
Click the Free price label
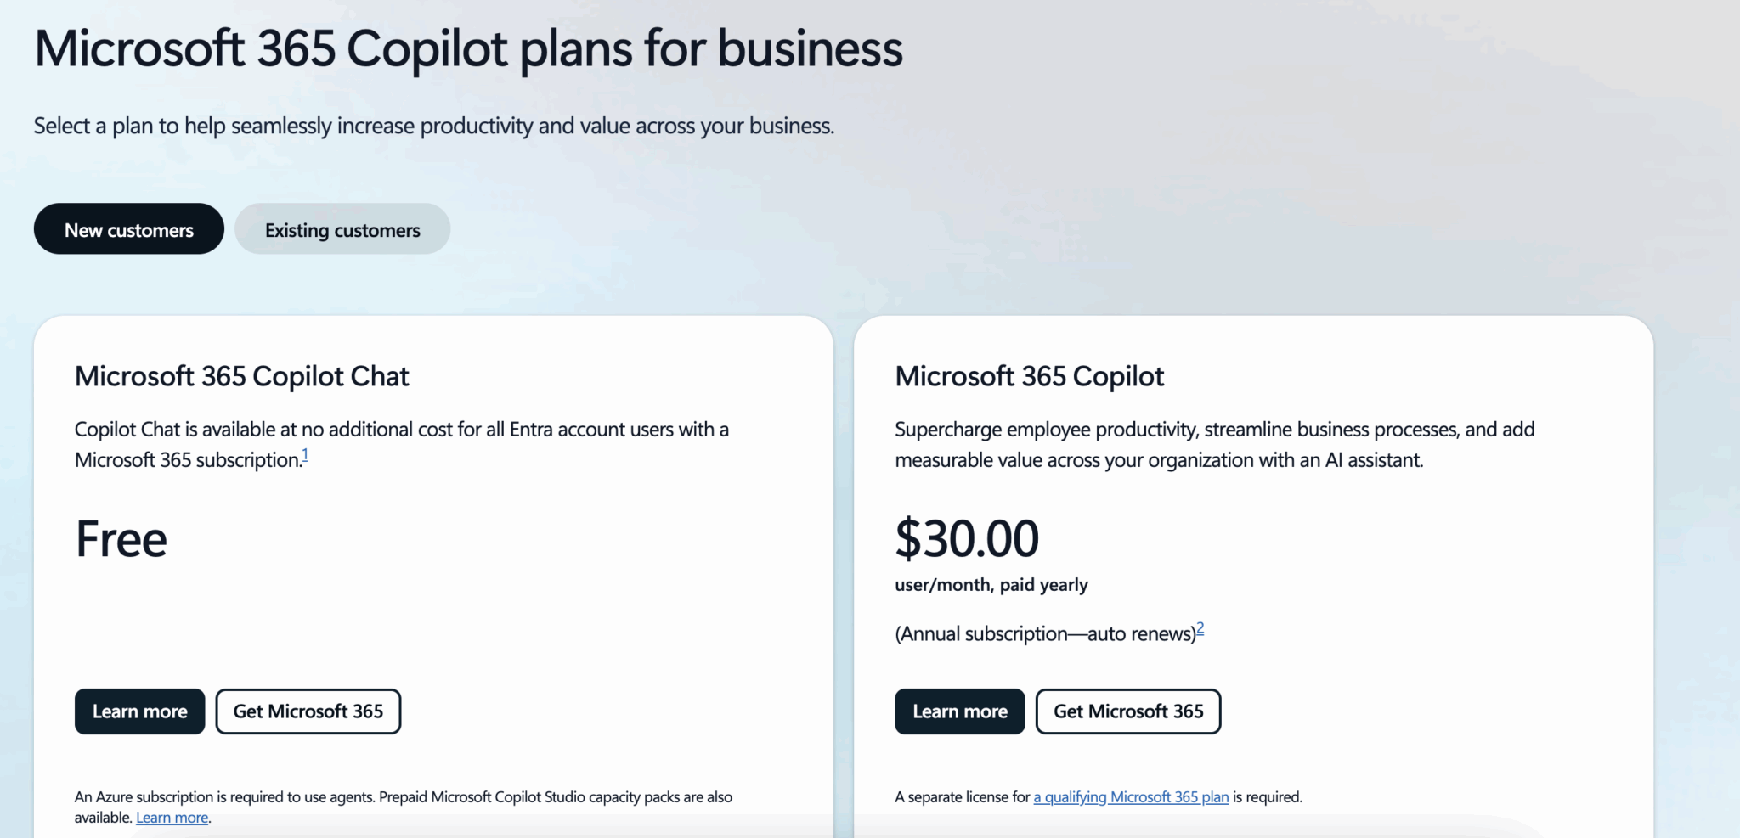tap(120, 538)
